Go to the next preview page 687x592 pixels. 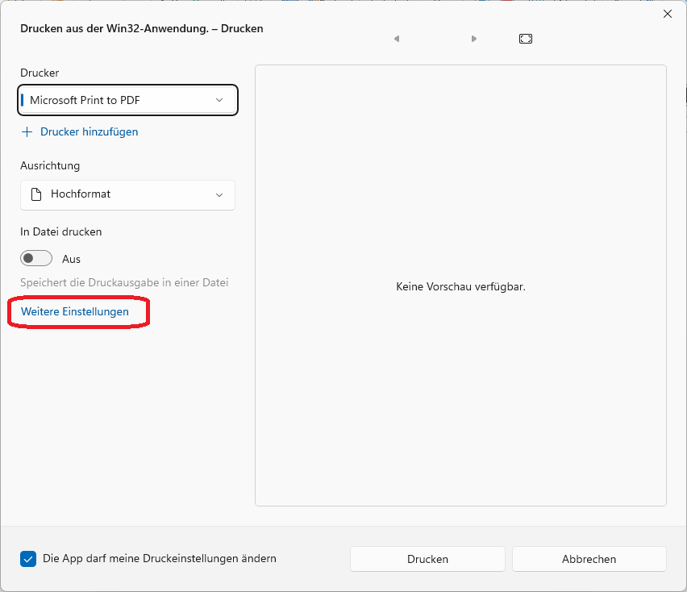pos(474,39)
